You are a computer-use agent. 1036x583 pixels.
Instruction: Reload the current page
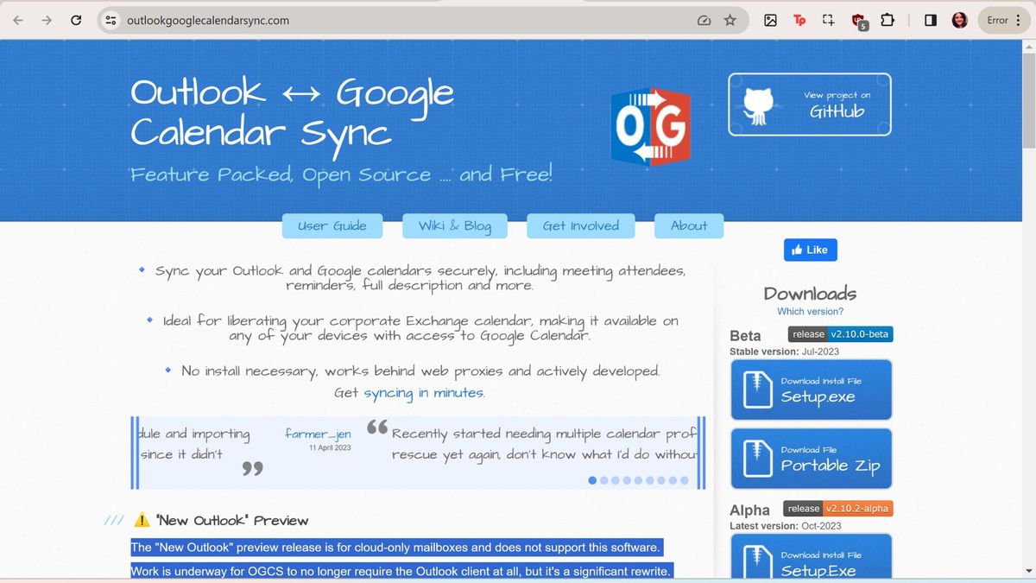(x=76, y=20)
